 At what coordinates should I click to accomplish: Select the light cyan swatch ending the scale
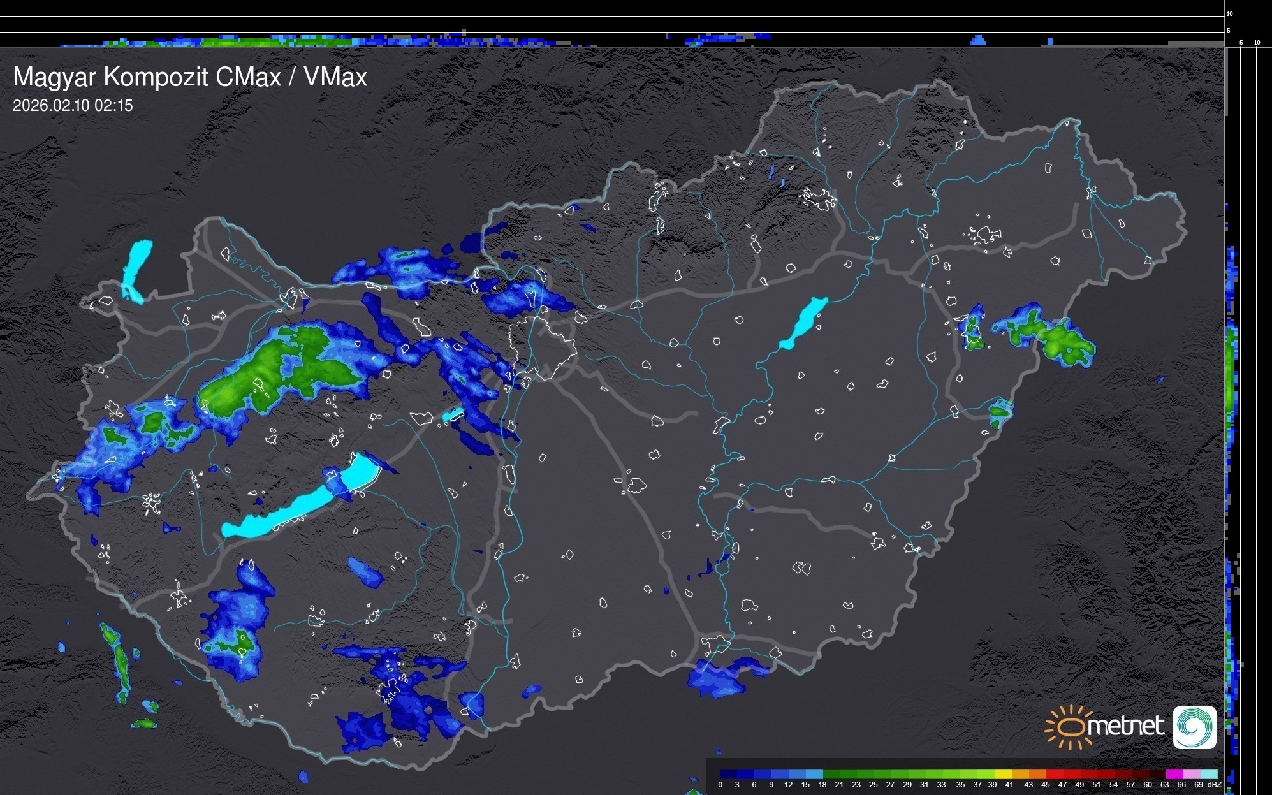1209,775
